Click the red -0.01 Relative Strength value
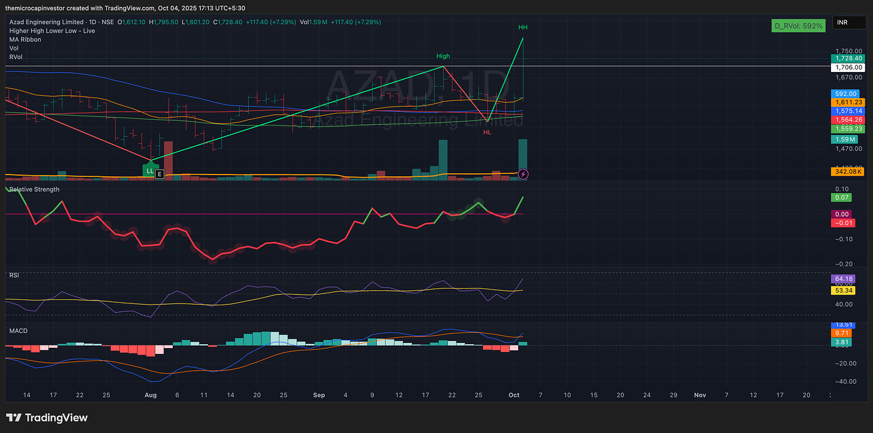 click(x=842, y=223)
